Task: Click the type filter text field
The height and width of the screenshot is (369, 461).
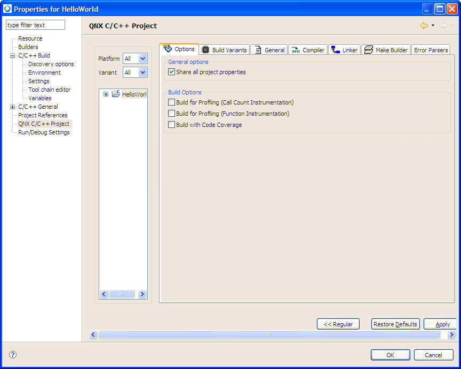Action: tap(35, 25)
